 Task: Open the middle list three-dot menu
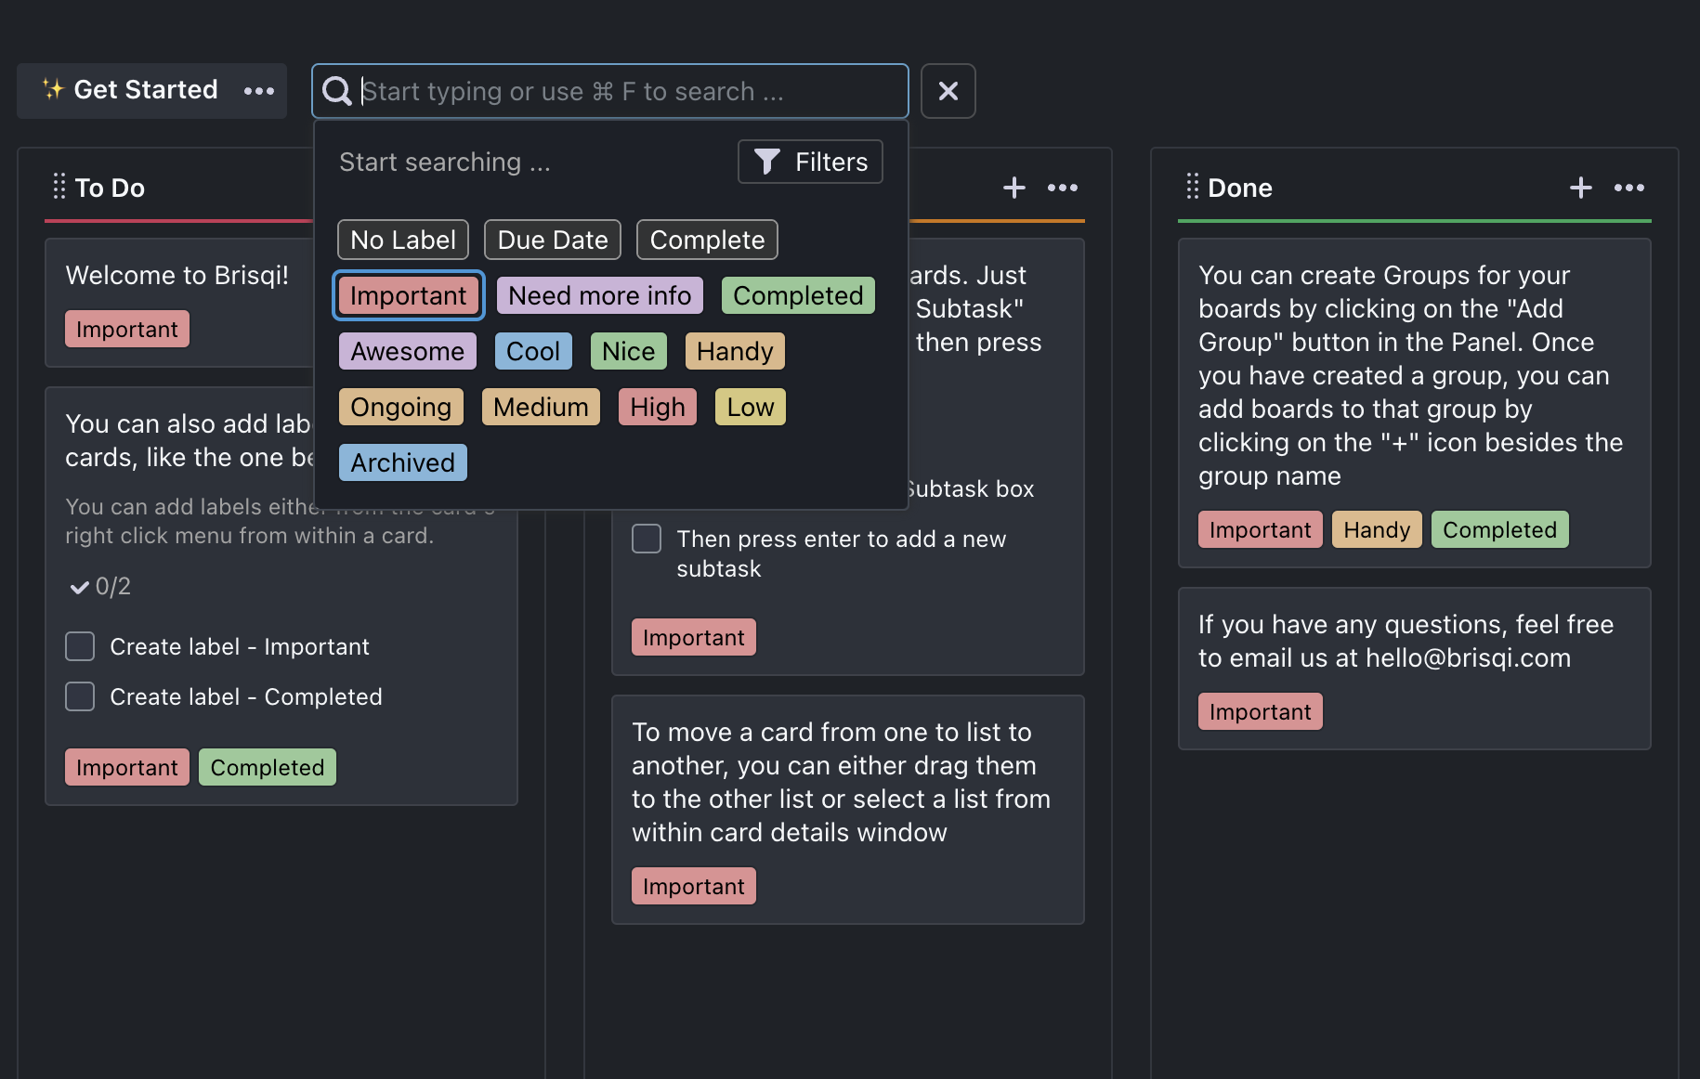(1063, 188)
